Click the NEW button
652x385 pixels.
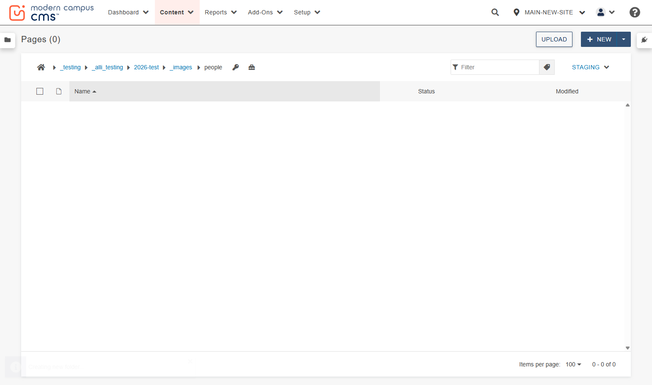(599, 39)
